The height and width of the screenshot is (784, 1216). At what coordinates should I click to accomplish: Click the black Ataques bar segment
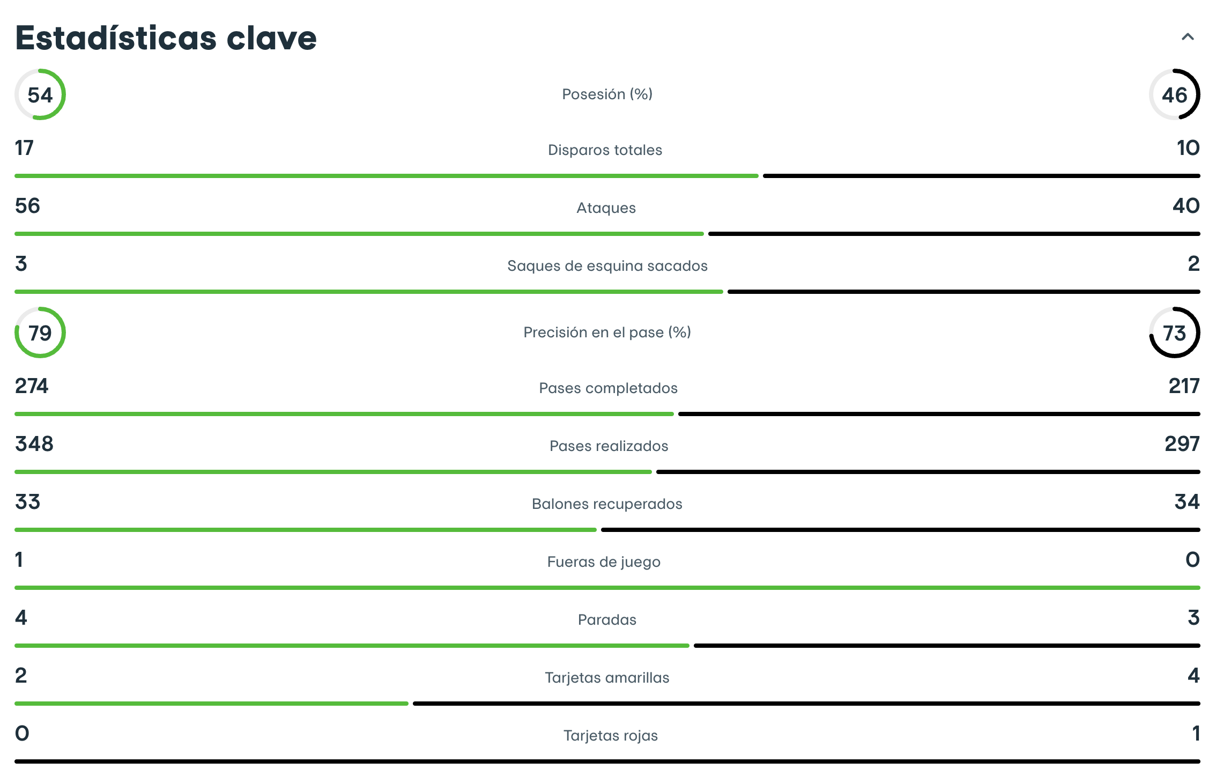954,234
